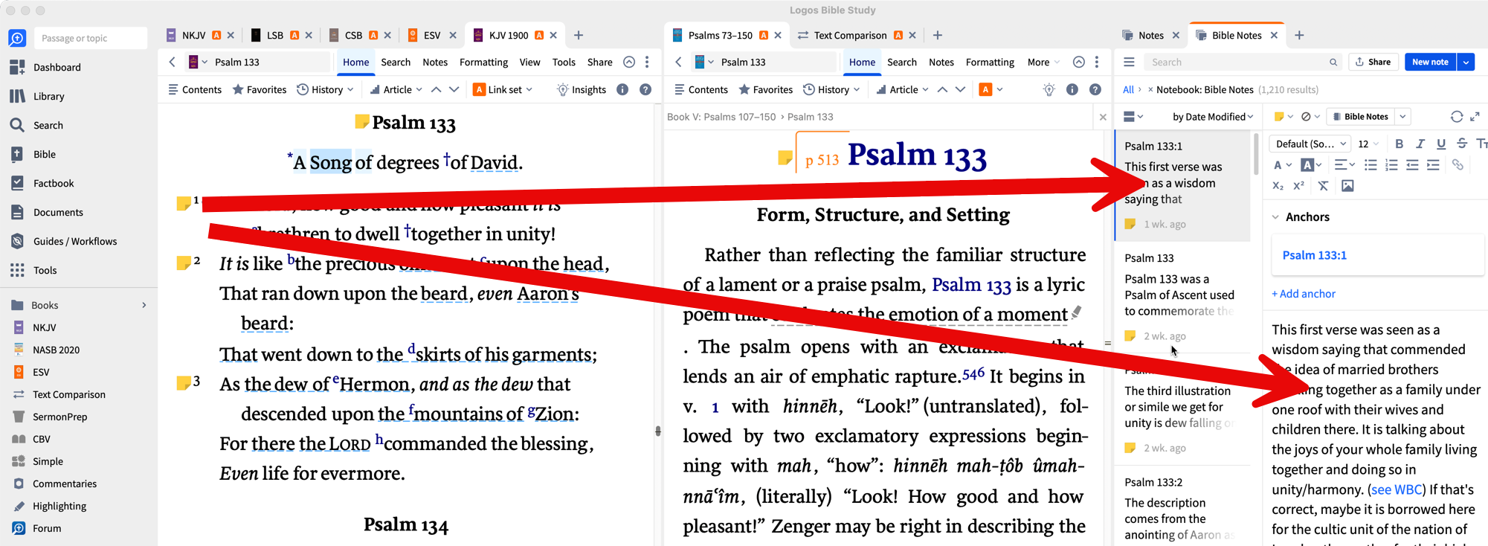Switch to the Text Comparison tab
The image size is (1488, 546).
tap(850, 35)
